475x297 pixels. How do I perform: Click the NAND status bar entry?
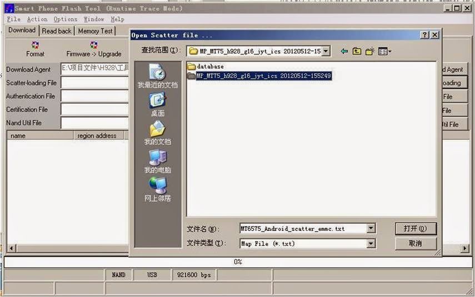click(118, 275)
